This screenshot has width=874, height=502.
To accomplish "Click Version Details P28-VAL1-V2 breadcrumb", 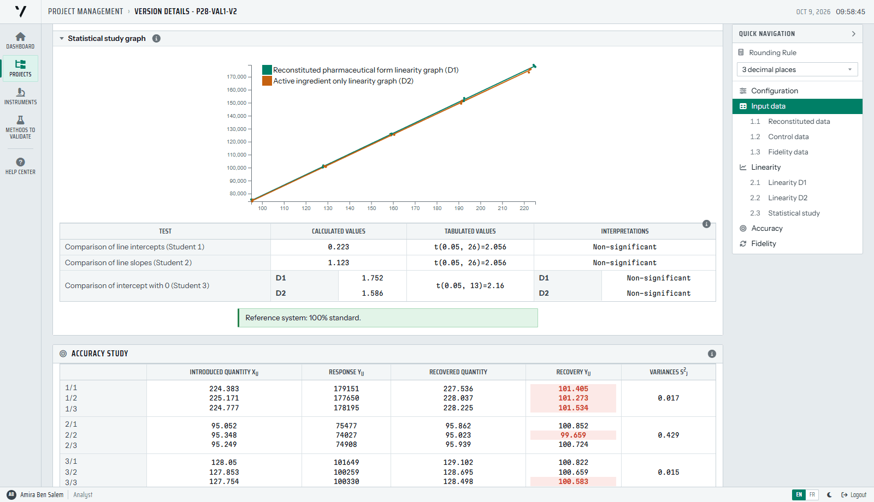I will [x=186, y=11].
